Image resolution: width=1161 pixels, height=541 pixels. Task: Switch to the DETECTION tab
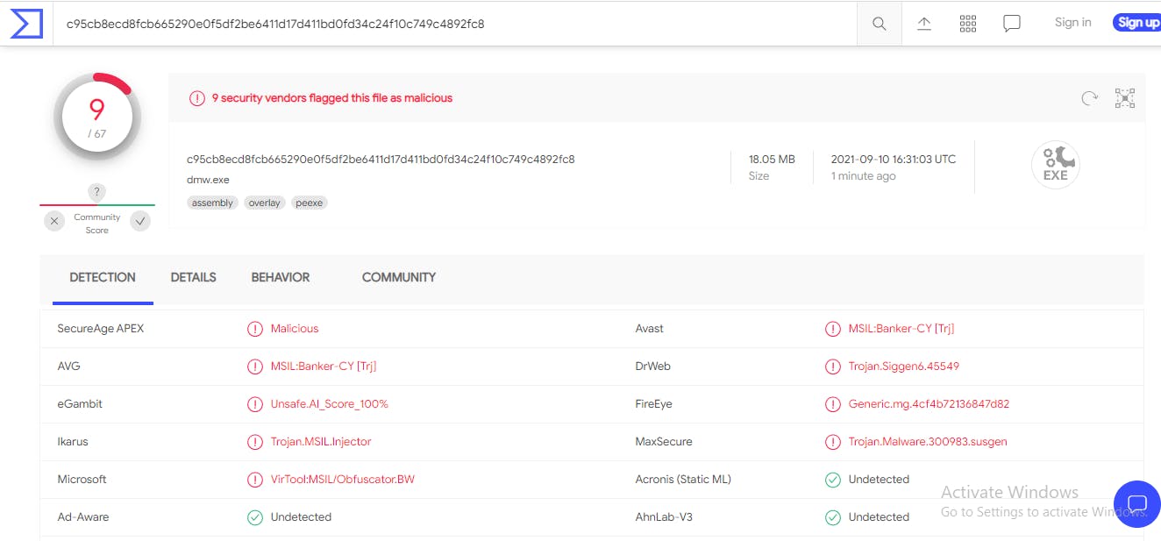(x=103, y=277)
